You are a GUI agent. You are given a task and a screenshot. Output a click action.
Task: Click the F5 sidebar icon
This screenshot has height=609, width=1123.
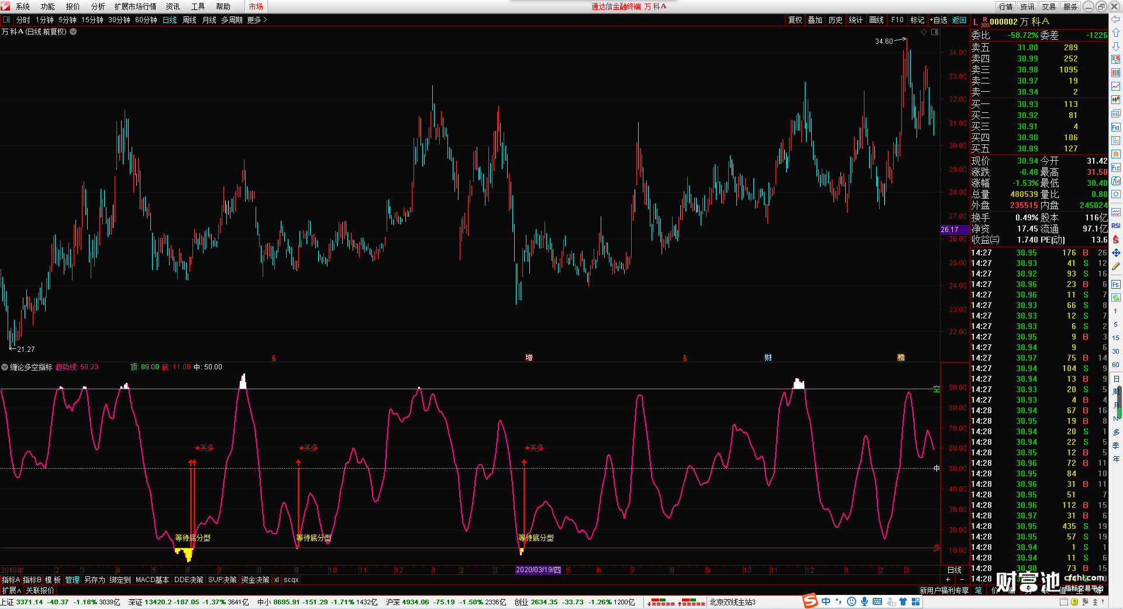pyautogui.click(x=1115, y=285)
